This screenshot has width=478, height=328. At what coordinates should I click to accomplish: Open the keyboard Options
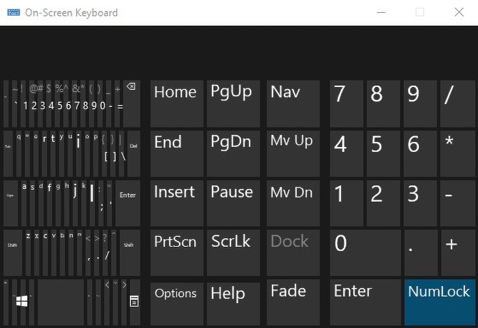176,302
